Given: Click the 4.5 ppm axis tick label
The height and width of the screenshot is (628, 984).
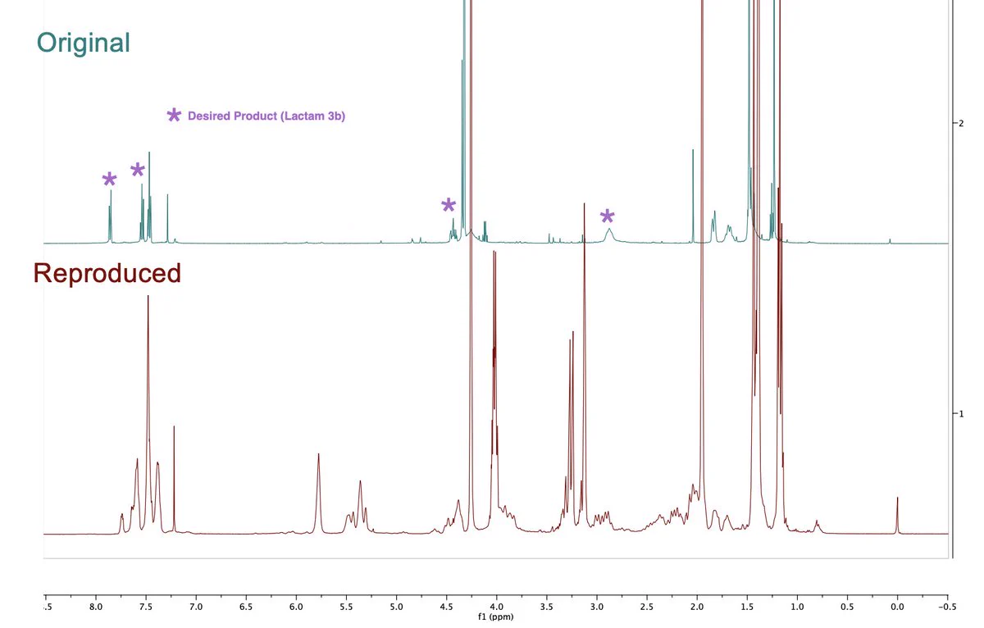Looking at the screenshot, I should click(x=446, y=608).
